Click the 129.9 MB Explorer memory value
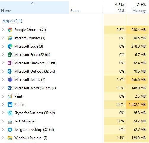 pos(139,138)
